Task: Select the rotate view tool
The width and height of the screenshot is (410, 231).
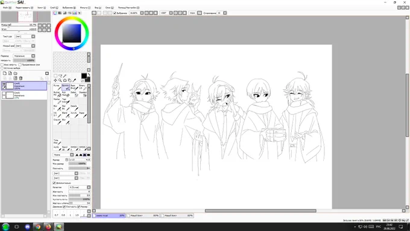Action: pos(65,80)
